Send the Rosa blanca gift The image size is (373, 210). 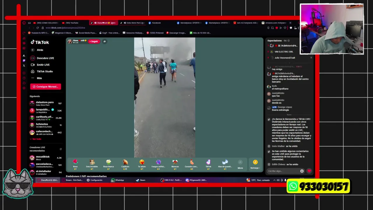[x=108, y=164]
